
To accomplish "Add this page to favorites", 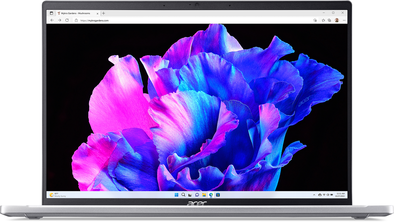I will tap(315, 20).
